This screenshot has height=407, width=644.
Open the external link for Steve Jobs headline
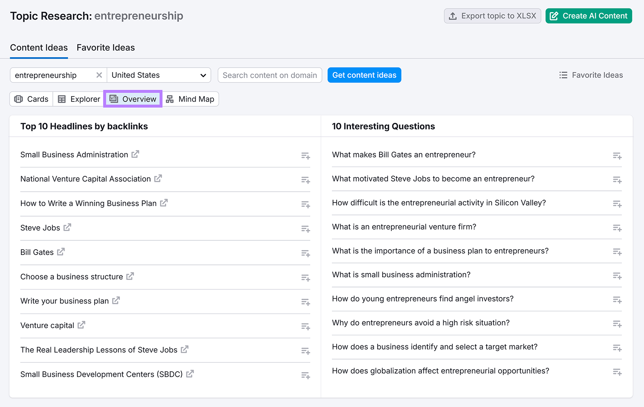tap(67, 227)
